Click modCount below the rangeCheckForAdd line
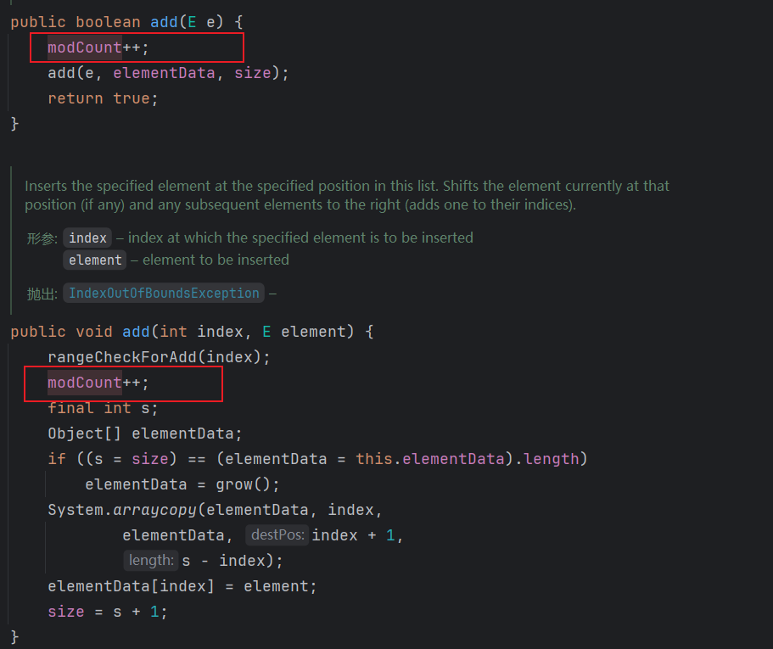The image size is (773, 649). [84, 383]
